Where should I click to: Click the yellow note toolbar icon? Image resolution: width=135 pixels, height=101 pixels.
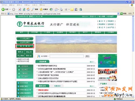(72, 9)
